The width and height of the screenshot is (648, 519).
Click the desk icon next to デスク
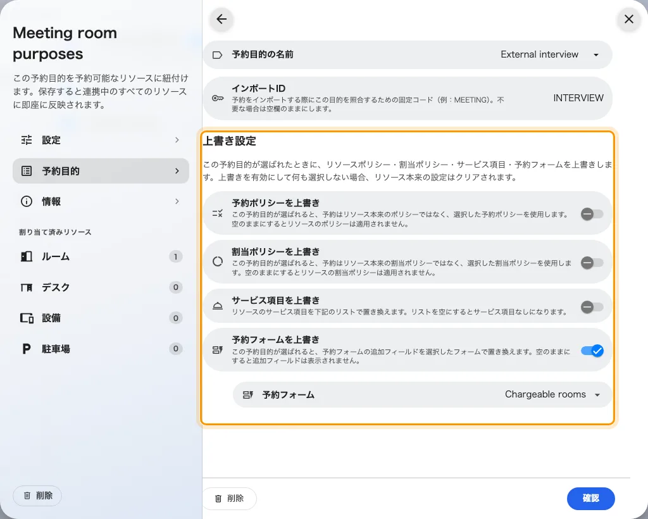pyautogui.click(x=27, y=287)
